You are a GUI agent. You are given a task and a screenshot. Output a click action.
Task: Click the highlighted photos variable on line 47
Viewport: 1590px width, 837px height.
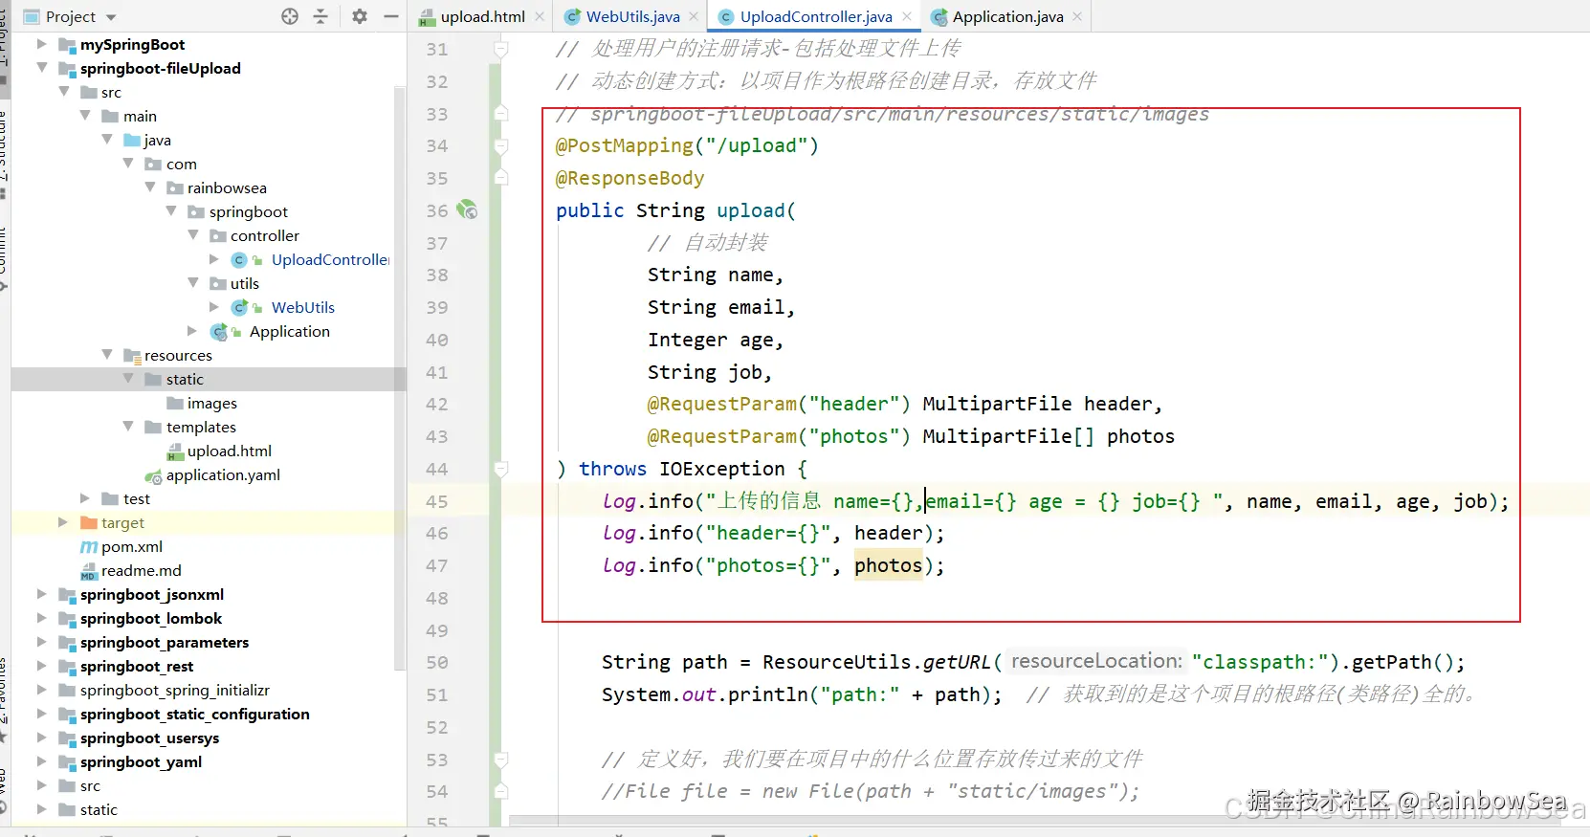pos(888,565)
